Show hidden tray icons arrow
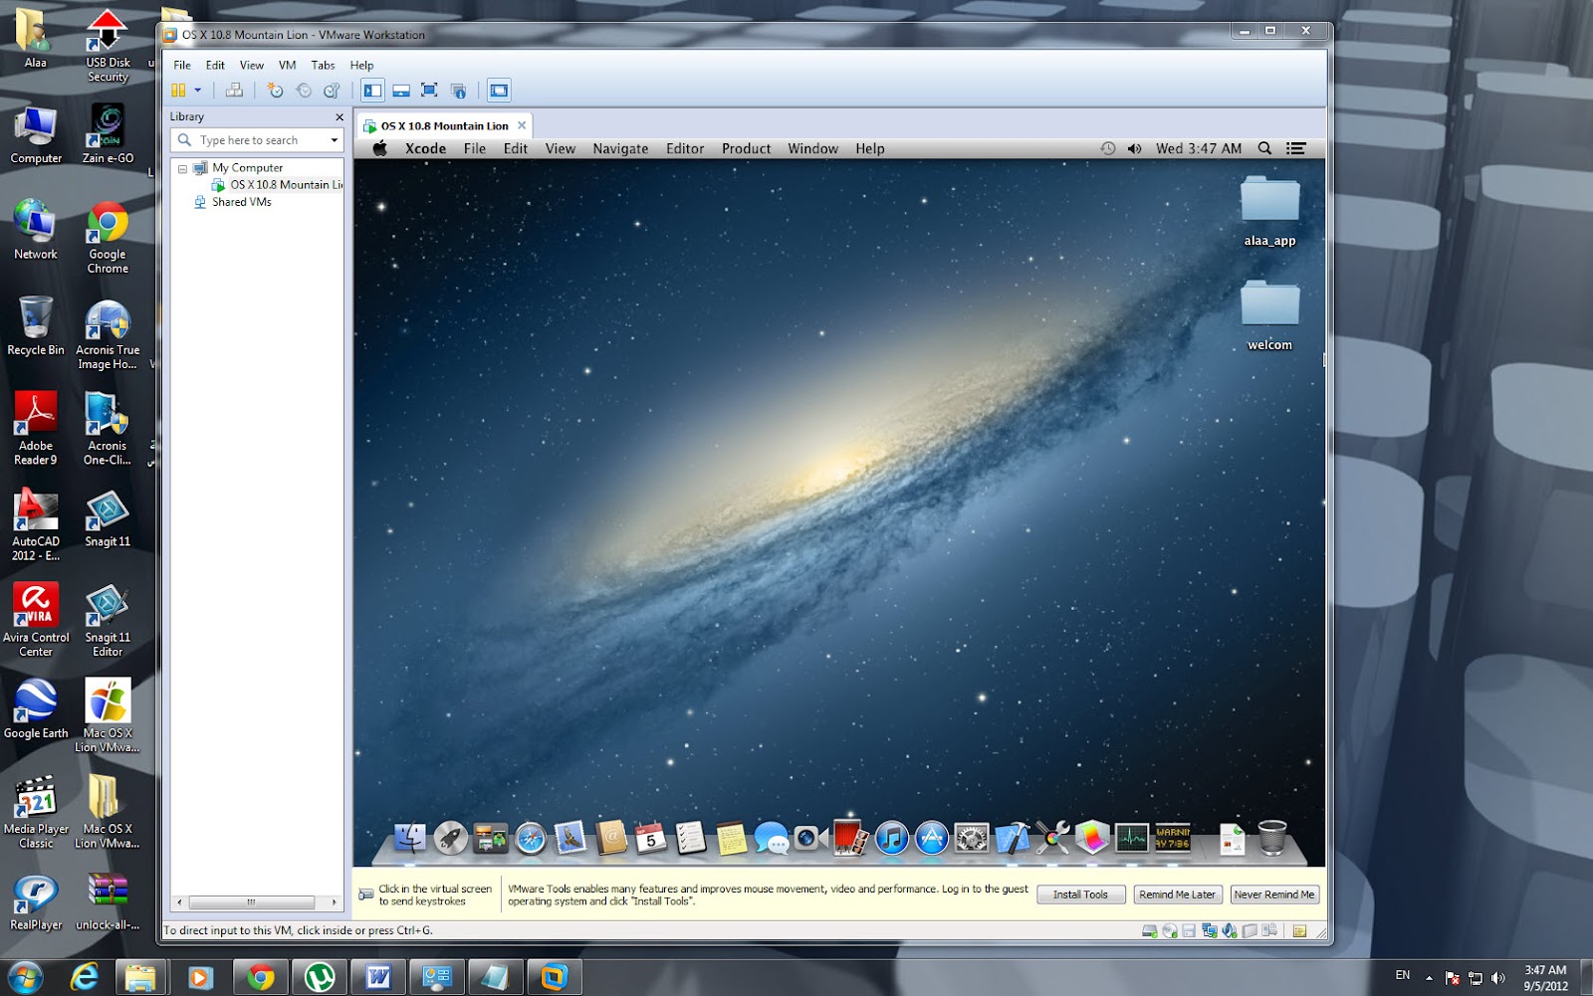The height and width of the screenshot is (996, 1593). [x=1429, y=977]
